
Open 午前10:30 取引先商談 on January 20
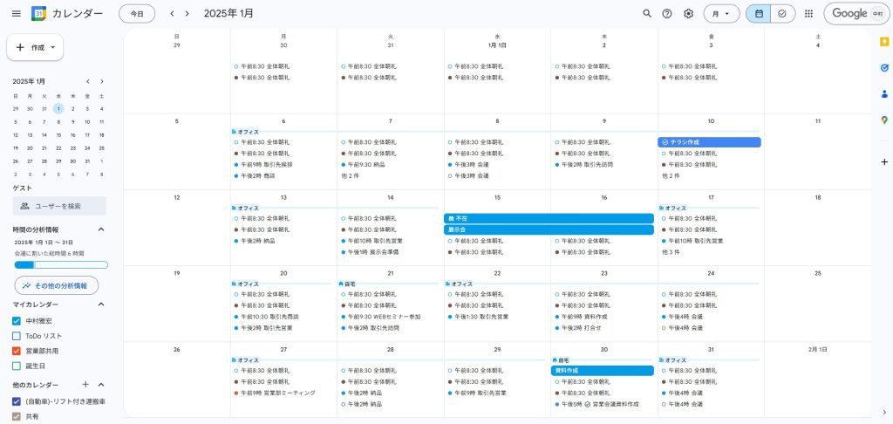click(266, 317)
